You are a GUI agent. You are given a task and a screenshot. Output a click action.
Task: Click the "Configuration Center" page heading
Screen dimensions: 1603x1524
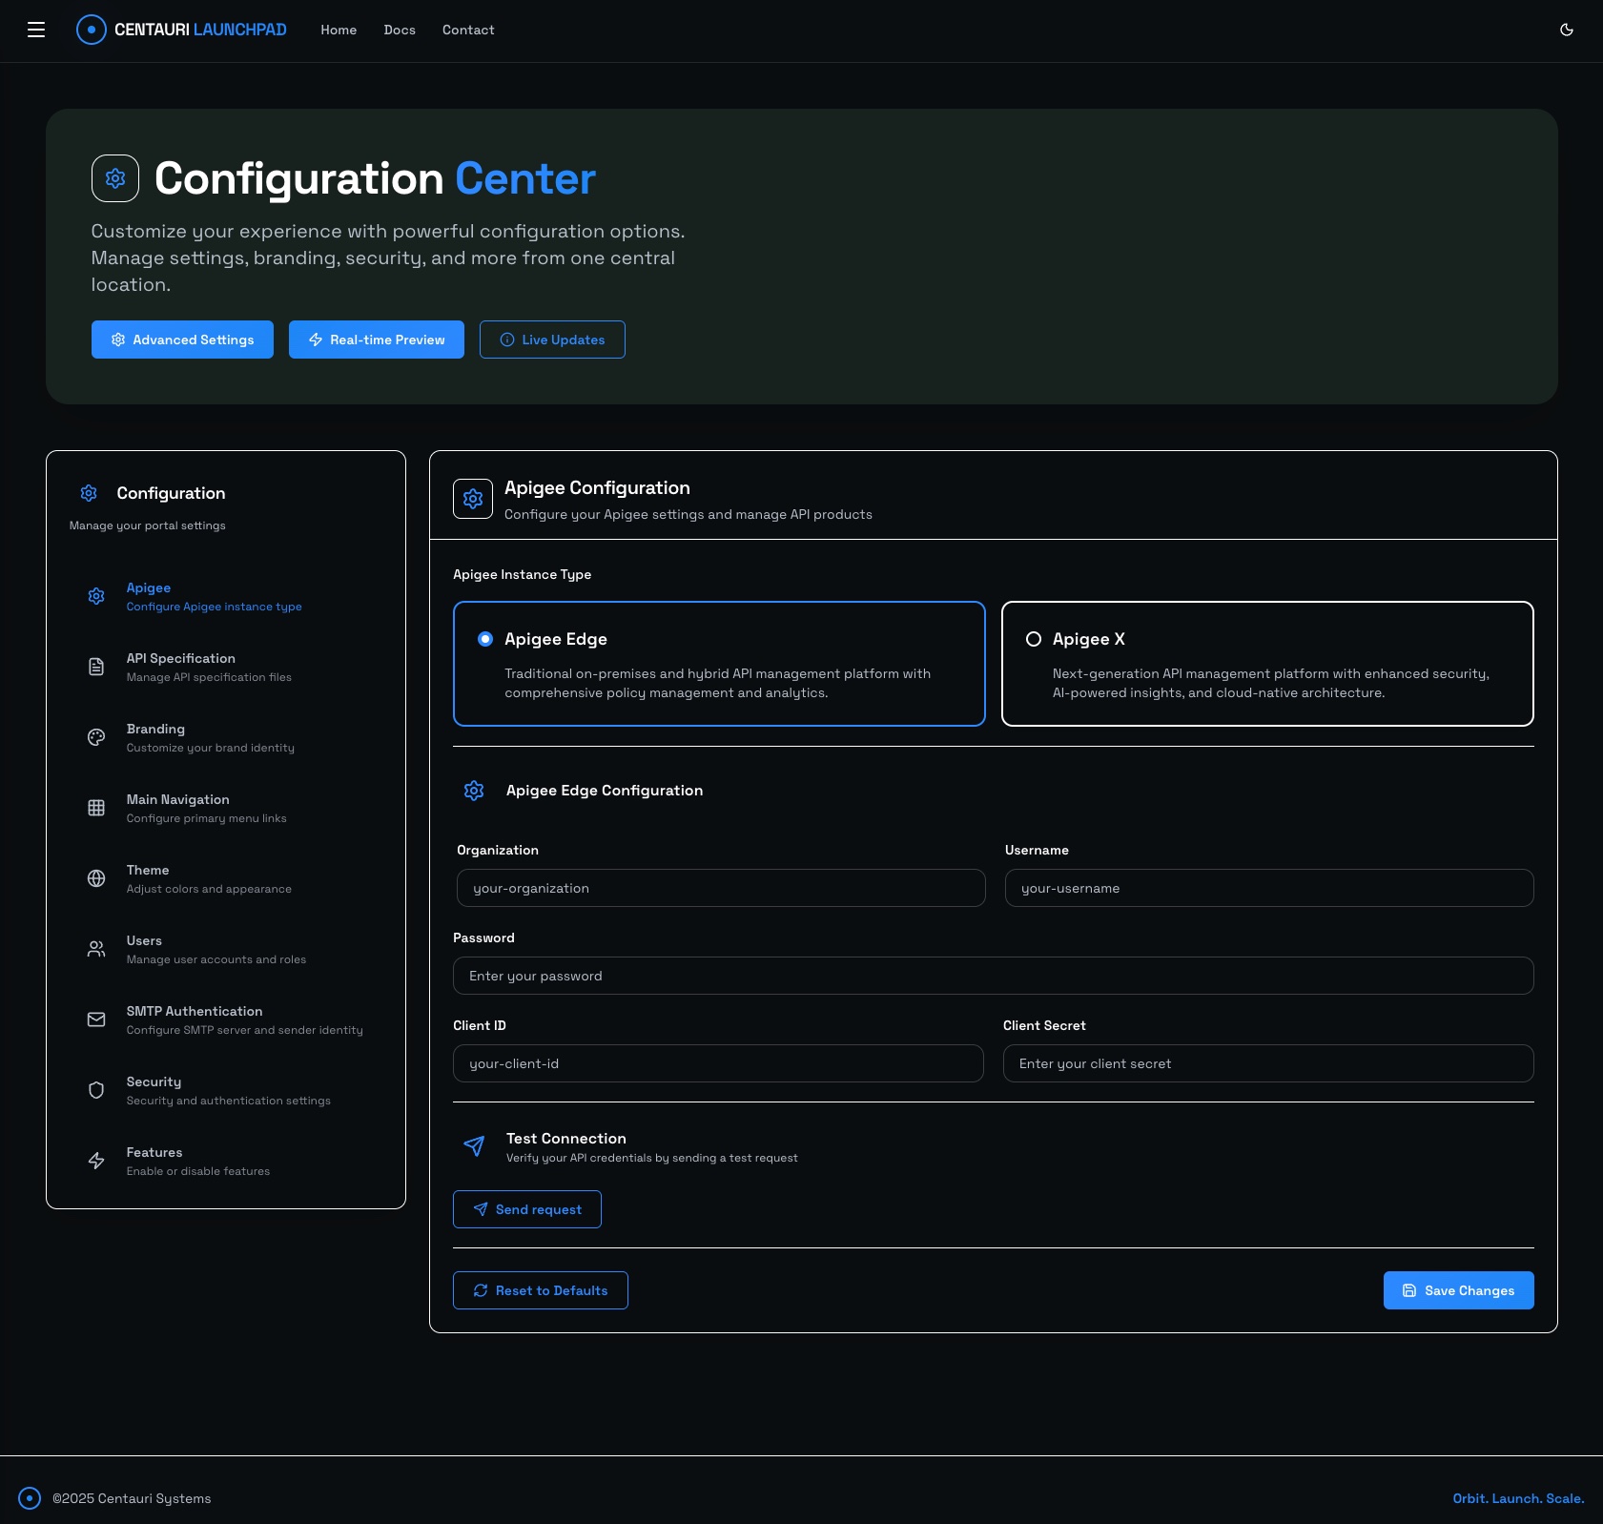[375, 178]
